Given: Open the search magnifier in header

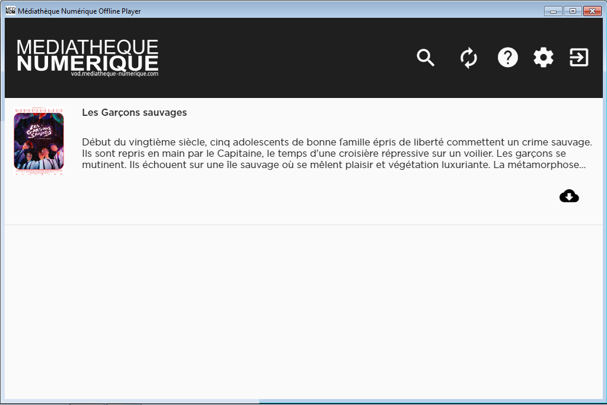Looking at the screenshot, I should click(x=425, y=58).
